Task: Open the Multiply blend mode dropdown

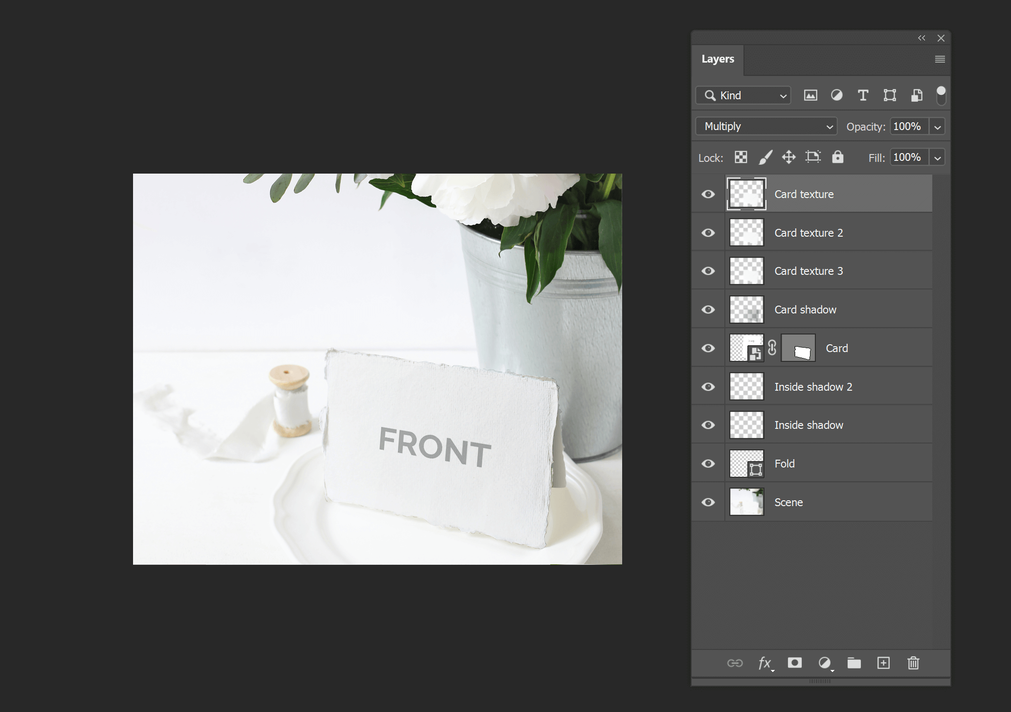Action: tap(765, 126)
